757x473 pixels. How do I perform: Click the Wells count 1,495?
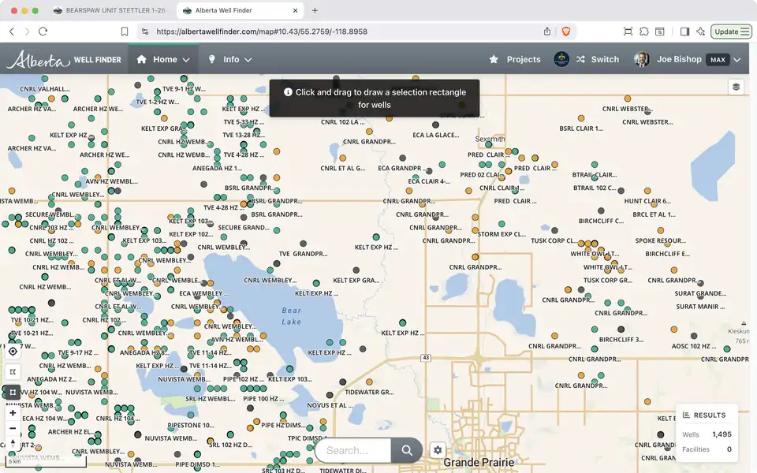pyautogui.click(x=722, y=434)
